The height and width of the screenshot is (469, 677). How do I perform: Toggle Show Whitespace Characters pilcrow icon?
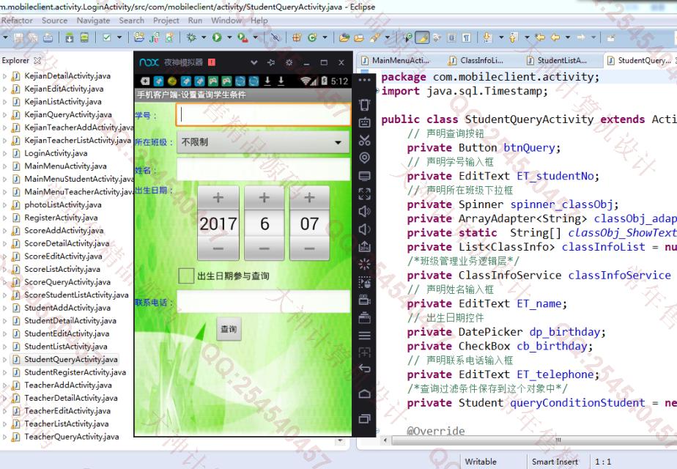pos(467,38)
